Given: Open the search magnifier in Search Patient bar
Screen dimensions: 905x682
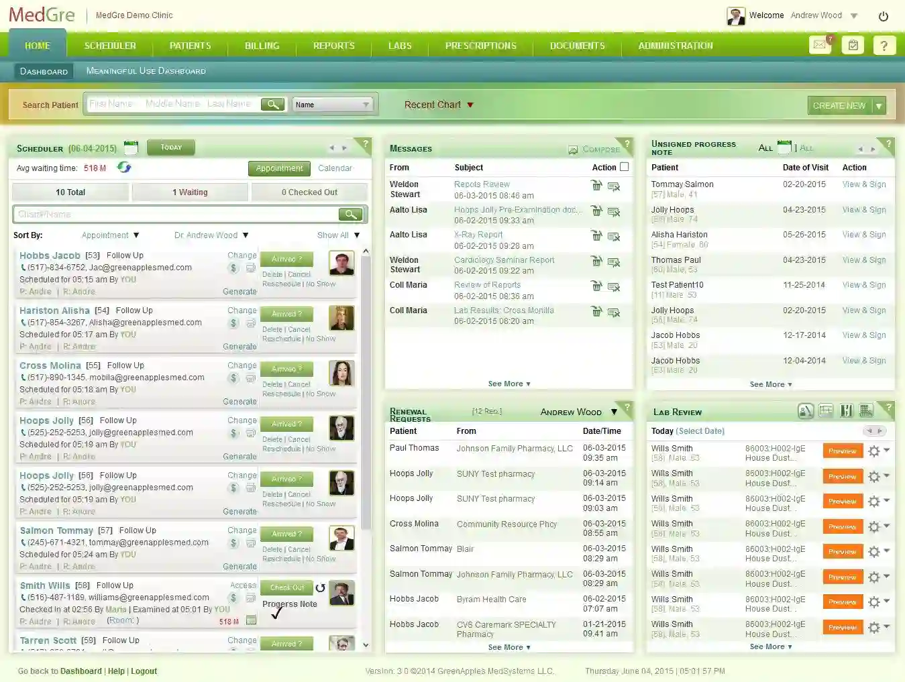Looking at the screenshot, I should [273, 105].
